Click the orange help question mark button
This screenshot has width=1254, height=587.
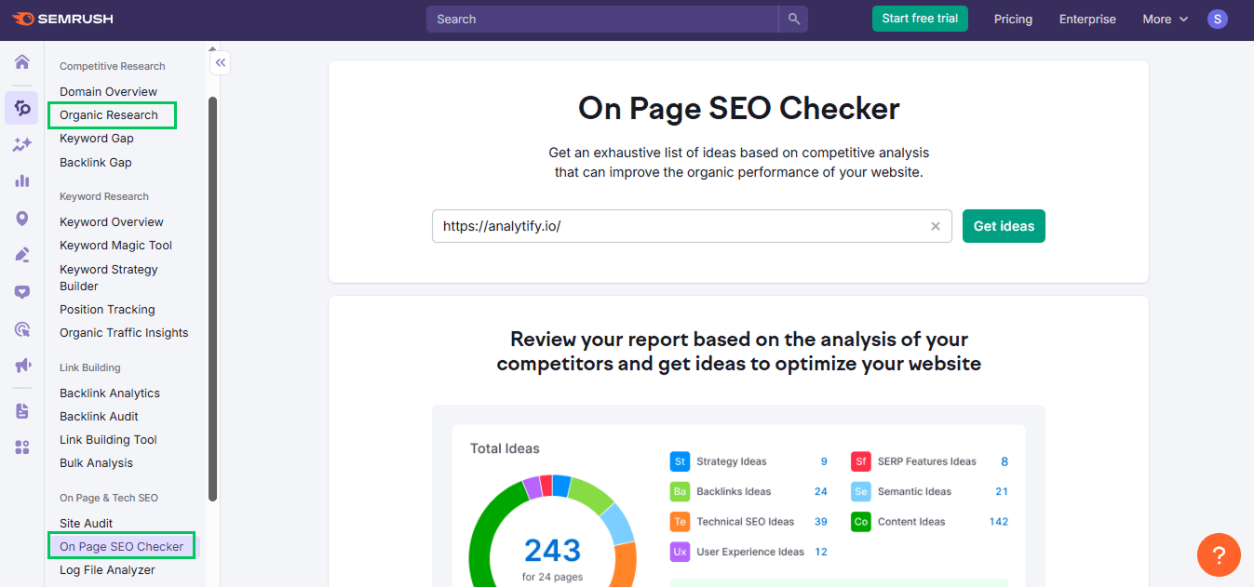coord(1219,555)
